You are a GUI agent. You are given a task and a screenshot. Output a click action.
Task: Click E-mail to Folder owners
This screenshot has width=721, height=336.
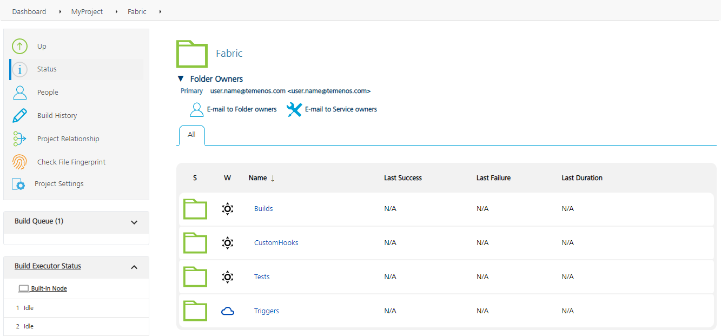pyautogui.click(x=241, y=109)
